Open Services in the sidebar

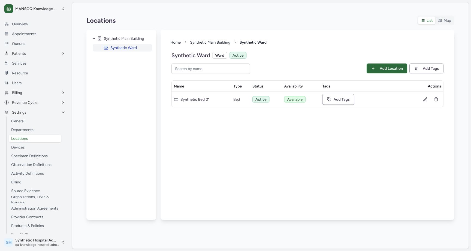[19, 63]
